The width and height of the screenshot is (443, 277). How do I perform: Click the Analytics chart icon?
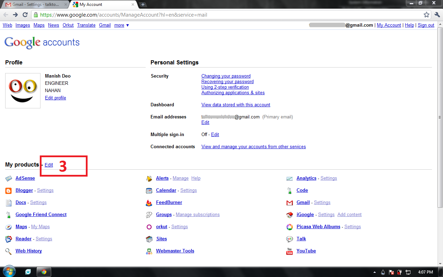[x=290, y=178]
